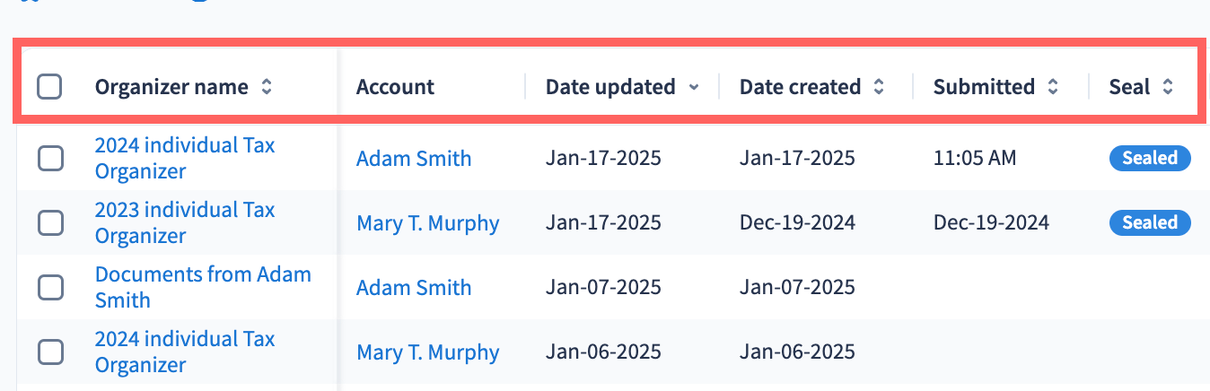Toggle the Date updated sort chevron
This screenshot has height=391, width=1210.
click(693, 87)
